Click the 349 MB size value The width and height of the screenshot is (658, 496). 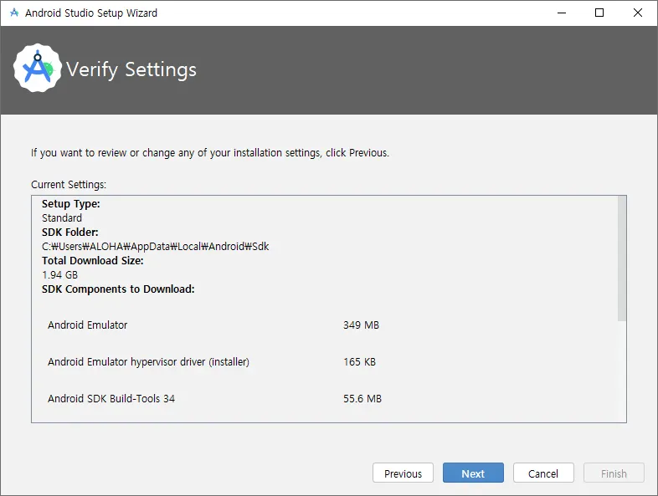click(361, 325)
